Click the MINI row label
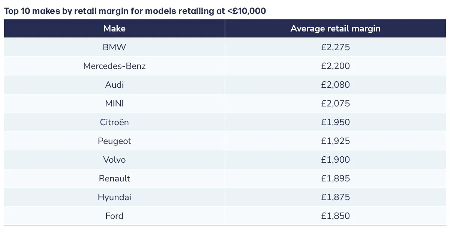 tap(114, 103)
